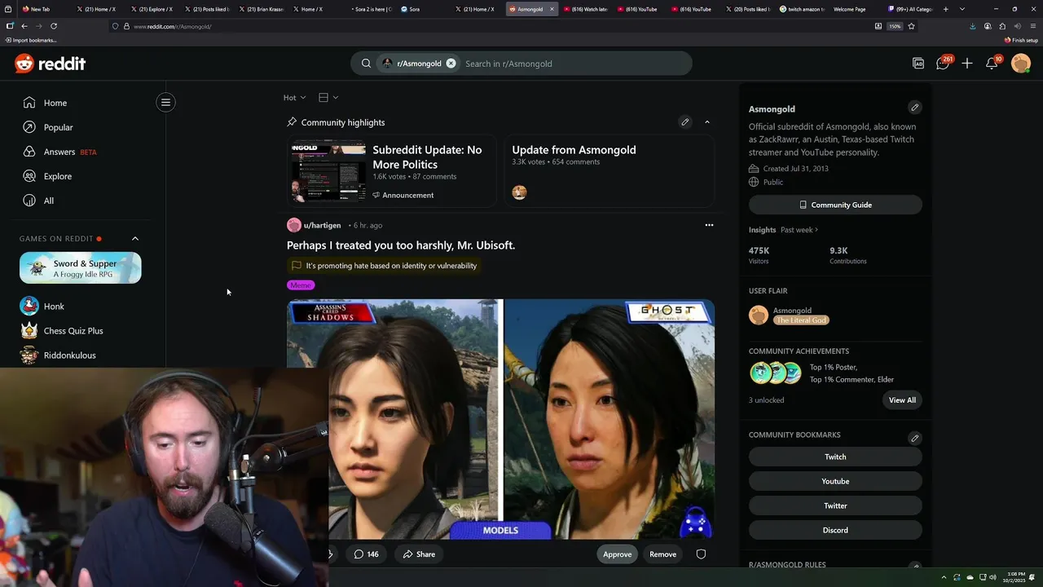Switch to 'twitch amazon' browser tab

[800, 9]
